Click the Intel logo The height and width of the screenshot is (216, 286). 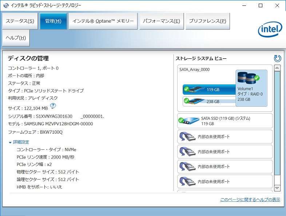pyautogui.click(x=270, y=29)
